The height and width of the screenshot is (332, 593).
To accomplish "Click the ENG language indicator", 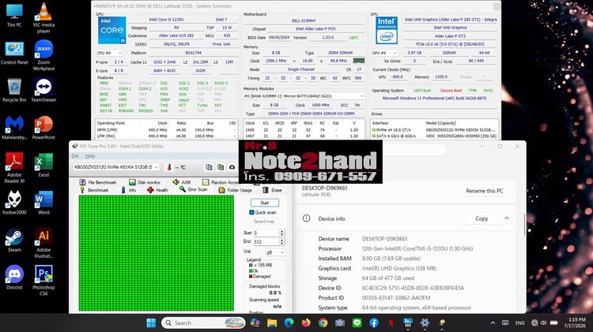I will pyautogui.click(x=519, y=323).
